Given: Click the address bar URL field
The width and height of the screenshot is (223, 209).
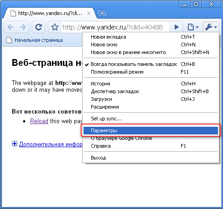Looking at the screenshot, I should tap(115, 27).
